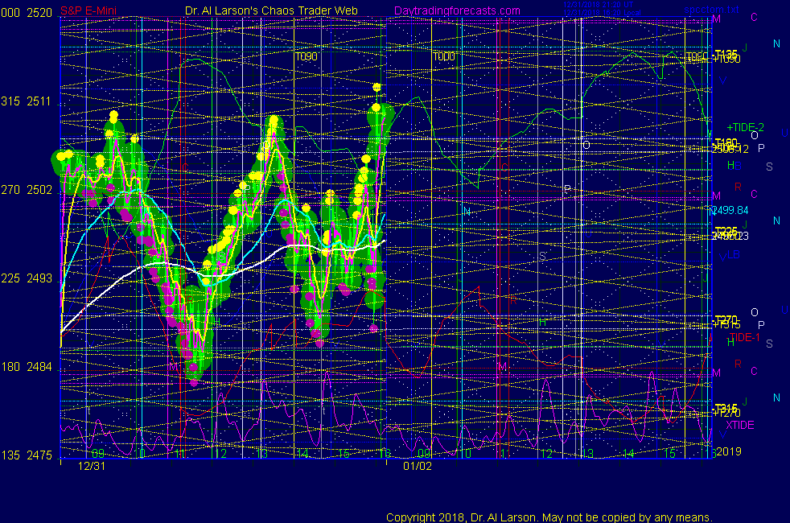This screenshot has width=790, height=523.
Task: Click the '12/31' date label below chart
Action: point(92,466)
